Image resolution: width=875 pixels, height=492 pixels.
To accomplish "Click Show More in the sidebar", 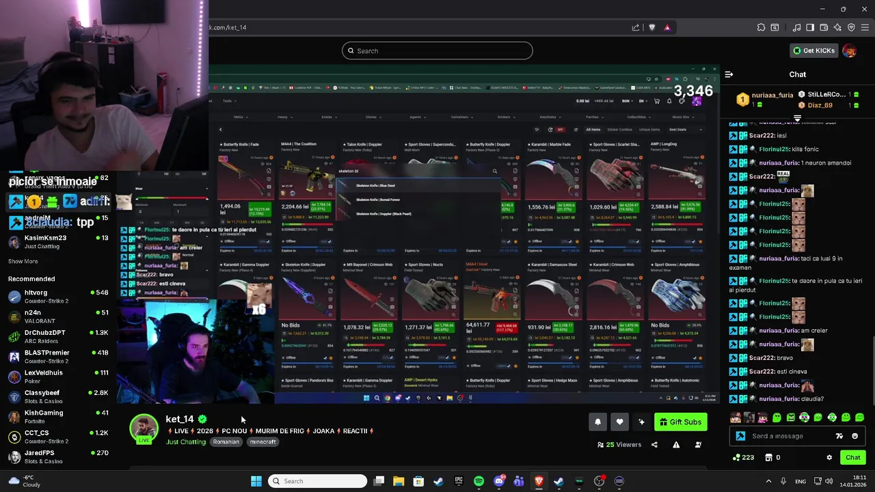I will pos(23,261).
